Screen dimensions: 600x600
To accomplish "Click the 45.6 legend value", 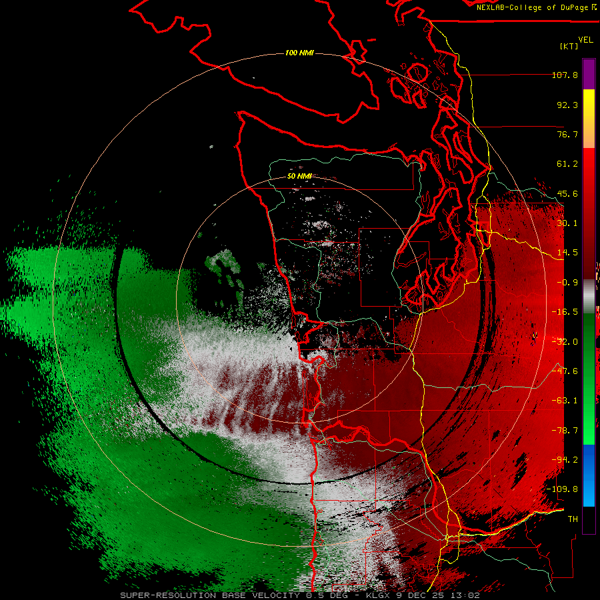I will pos(567,193).
